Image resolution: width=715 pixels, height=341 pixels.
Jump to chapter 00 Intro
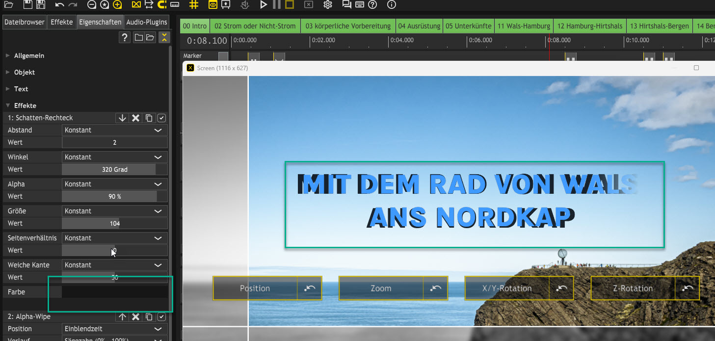(x=195, y=26)
